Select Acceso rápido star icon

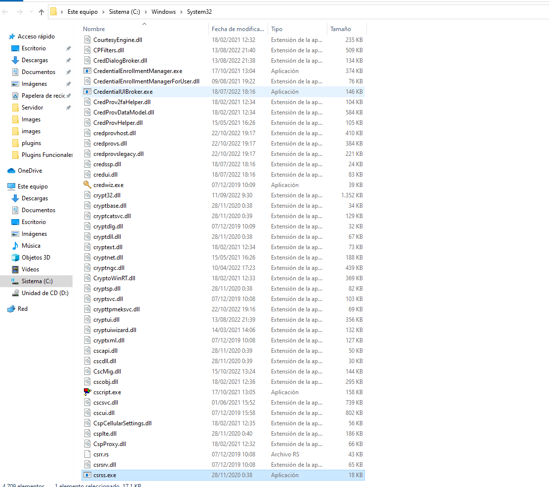coord(12,37)
